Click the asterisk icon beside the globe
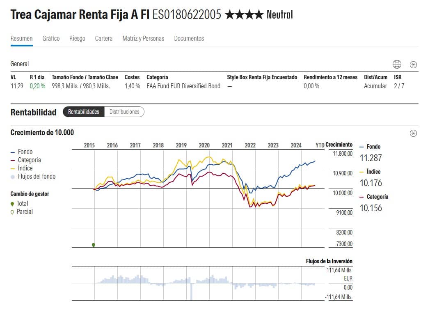Image resolution: width=437 pixels, height=315 pixels. tap(413, 64)
